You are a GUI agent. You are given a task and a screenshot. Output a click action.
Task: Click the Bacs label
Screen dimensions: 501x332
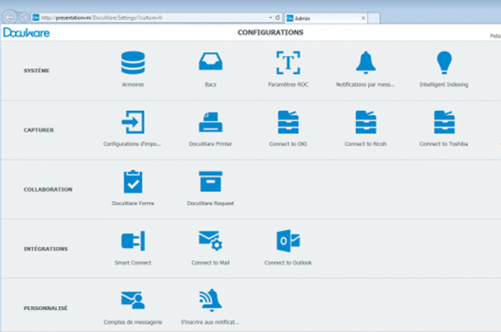(x=211, y=85)
